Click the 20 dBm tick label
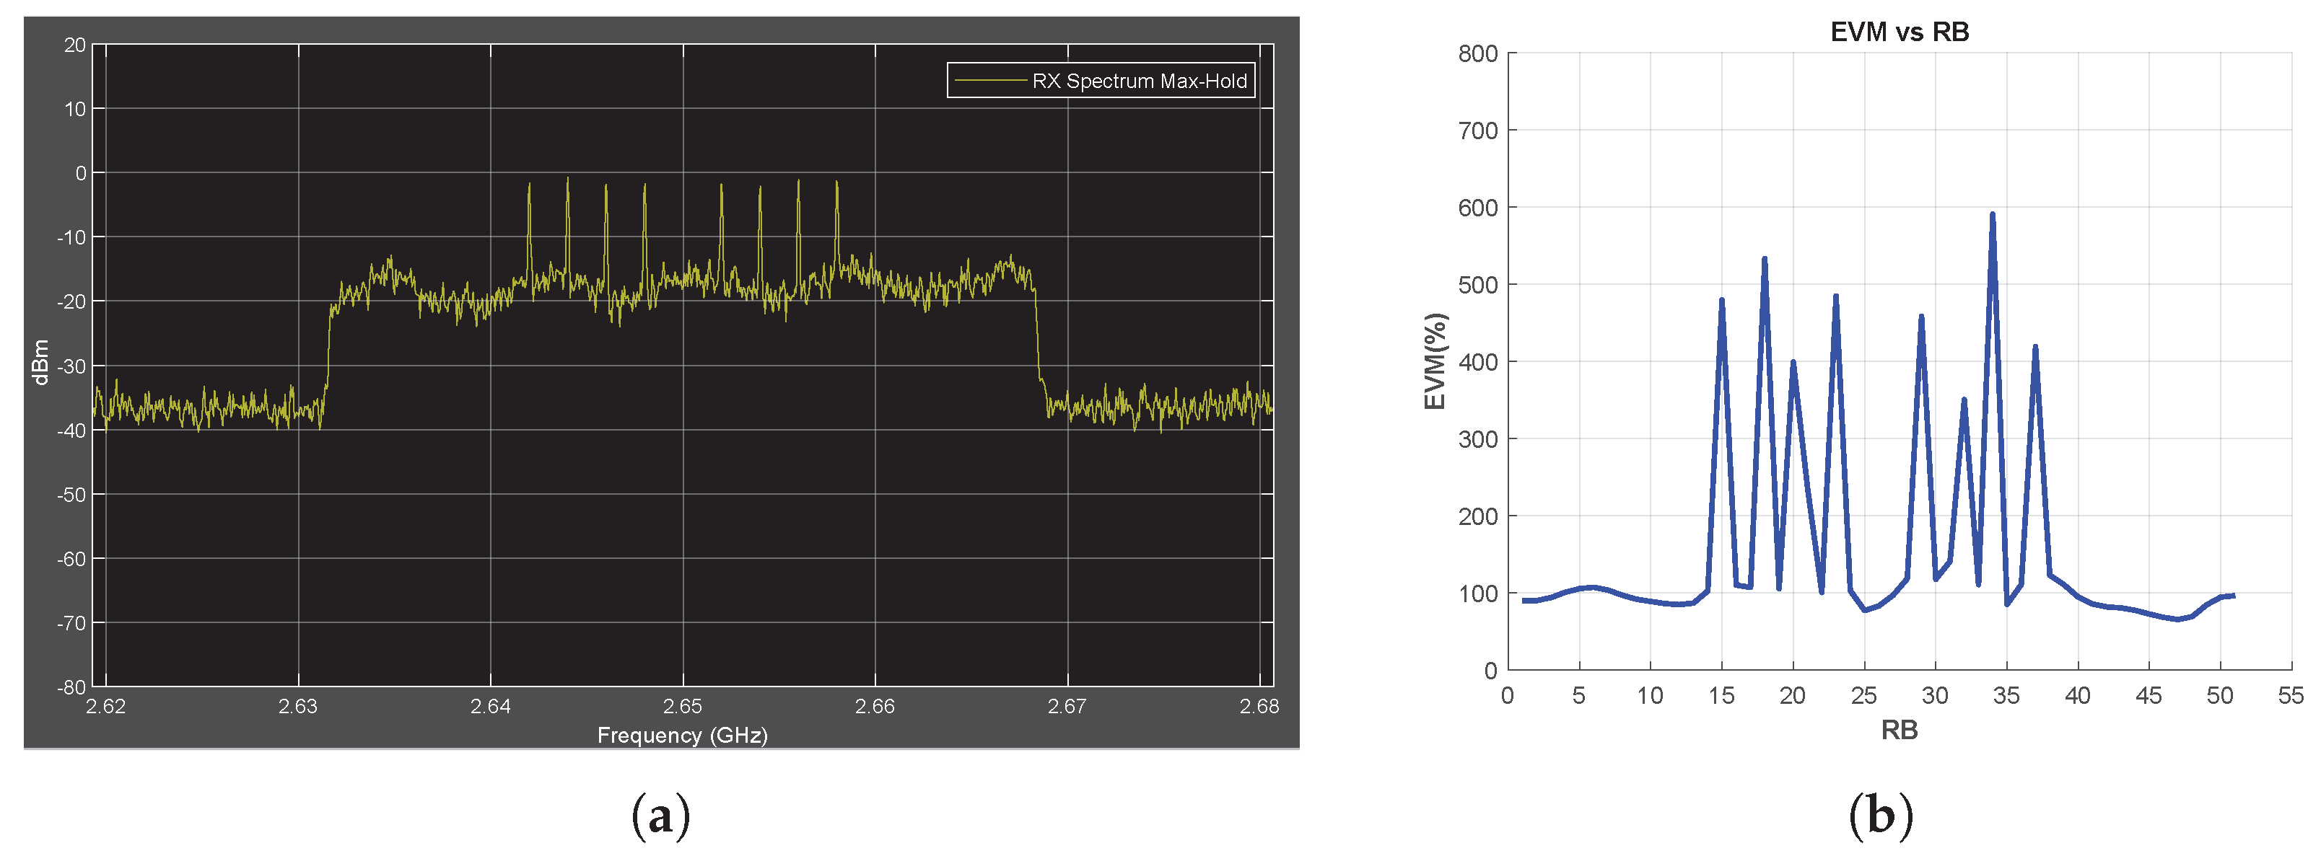The image size is (2321, 856). pyautogui.click(x=76, y=45)
